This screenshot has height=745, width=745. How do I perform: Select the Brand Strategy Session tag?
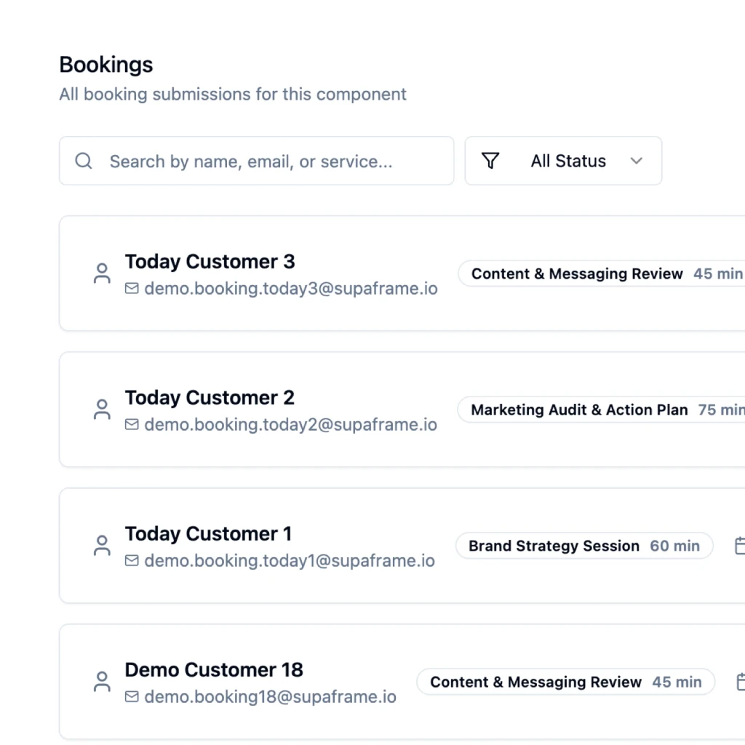(584, 546)
